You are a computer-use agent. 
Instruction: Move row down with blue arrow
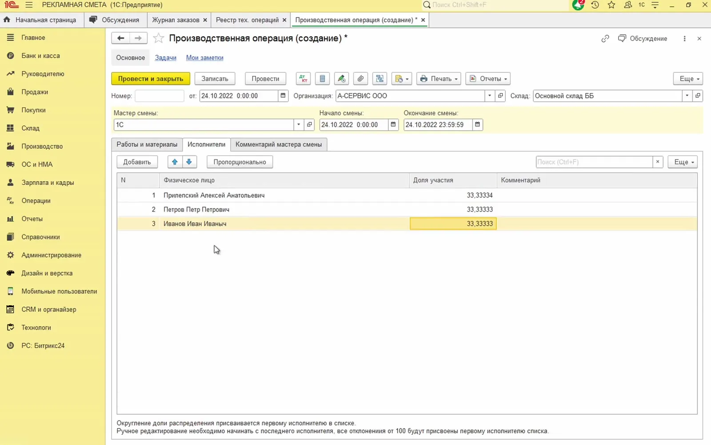point(189,162)
